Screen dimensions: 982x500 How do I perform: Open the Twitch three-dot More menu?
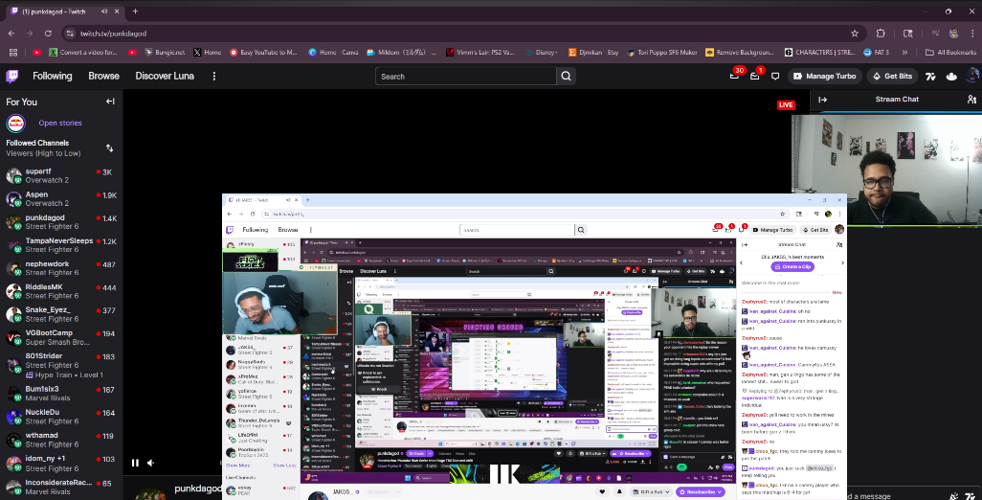pos(214,77)
